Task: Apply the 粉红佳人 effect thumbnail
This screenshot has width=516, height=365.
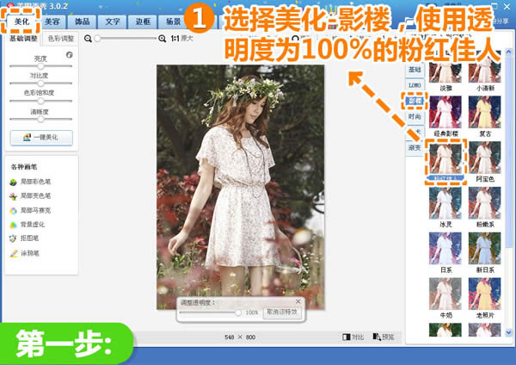Action: pos(445,158)
